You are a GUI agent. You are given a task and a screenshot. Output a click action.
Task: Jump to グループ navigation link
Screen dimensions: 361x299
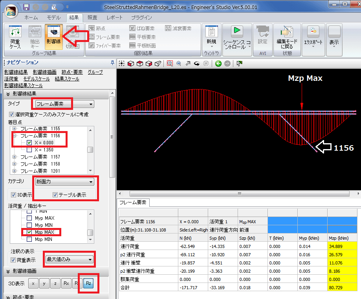coord(95,72)
